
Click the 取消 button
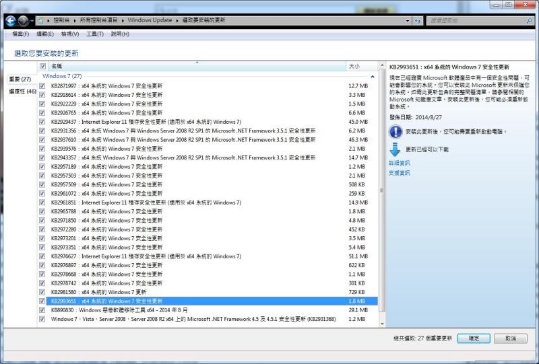click(x=511, y=338)
